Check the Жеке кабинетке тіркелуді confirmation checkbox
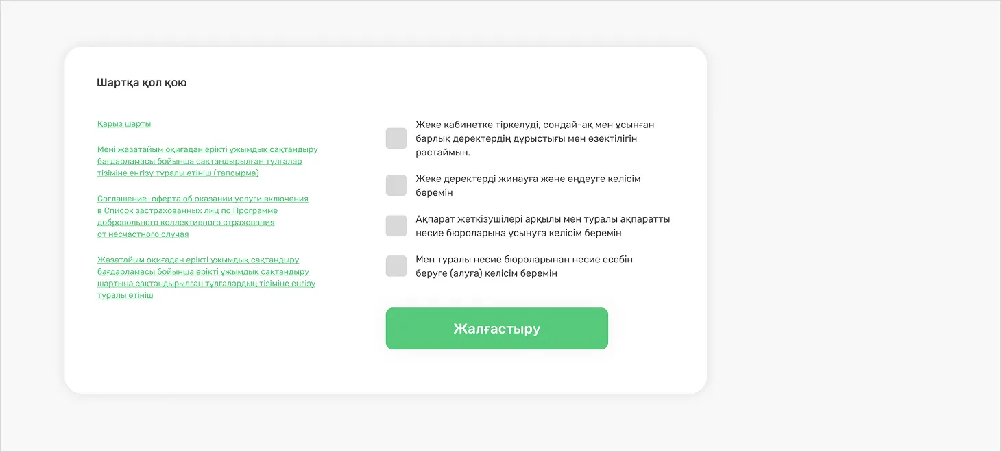This screenshot has height=452, width=1001. coord(396,138)
